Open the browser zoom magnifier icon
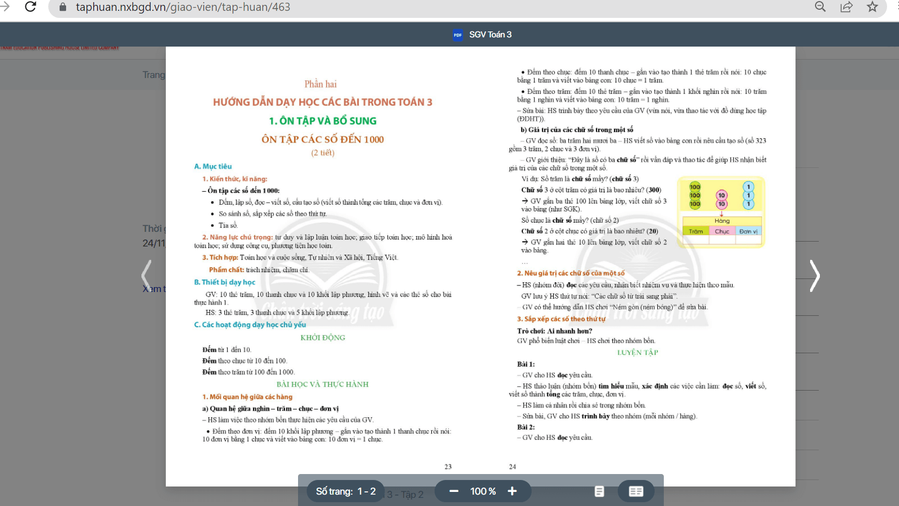Viewport: 899px width, 506px height. coord(820,7)
